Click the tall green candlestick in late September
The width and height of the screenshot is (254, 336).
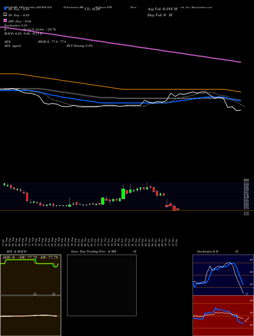123,194
